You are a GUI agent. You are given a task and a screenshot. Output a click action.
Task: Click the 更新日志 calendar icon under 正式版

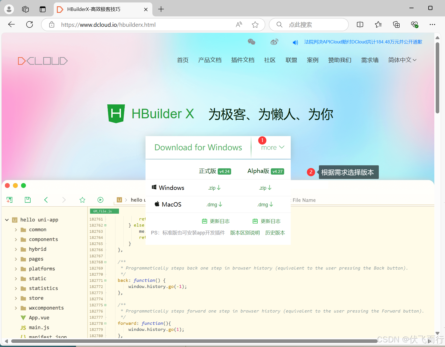click(x=205, y=221)
